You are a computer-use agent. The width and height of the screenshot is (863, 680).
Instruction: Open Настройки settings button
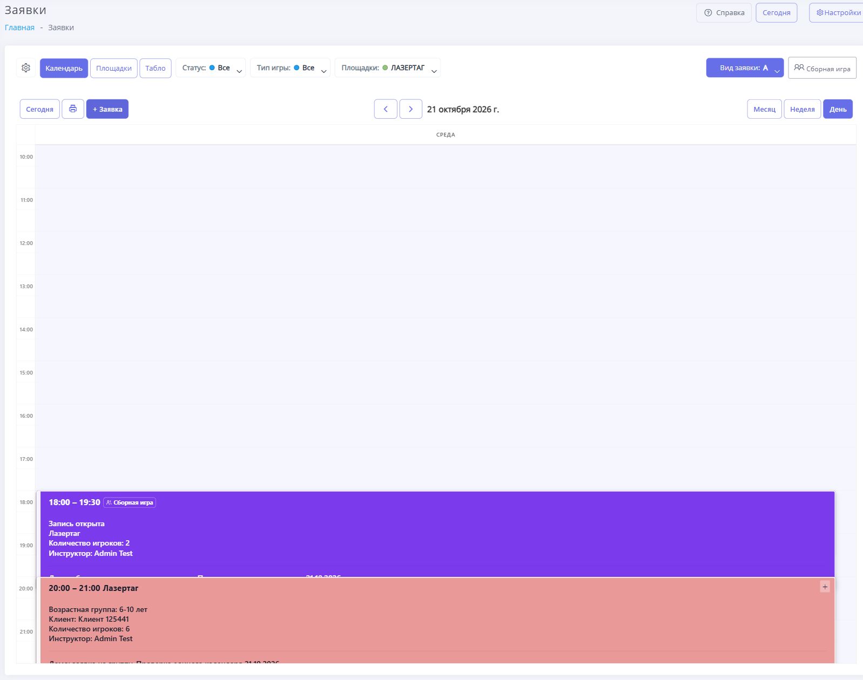[x=839, y=12]
